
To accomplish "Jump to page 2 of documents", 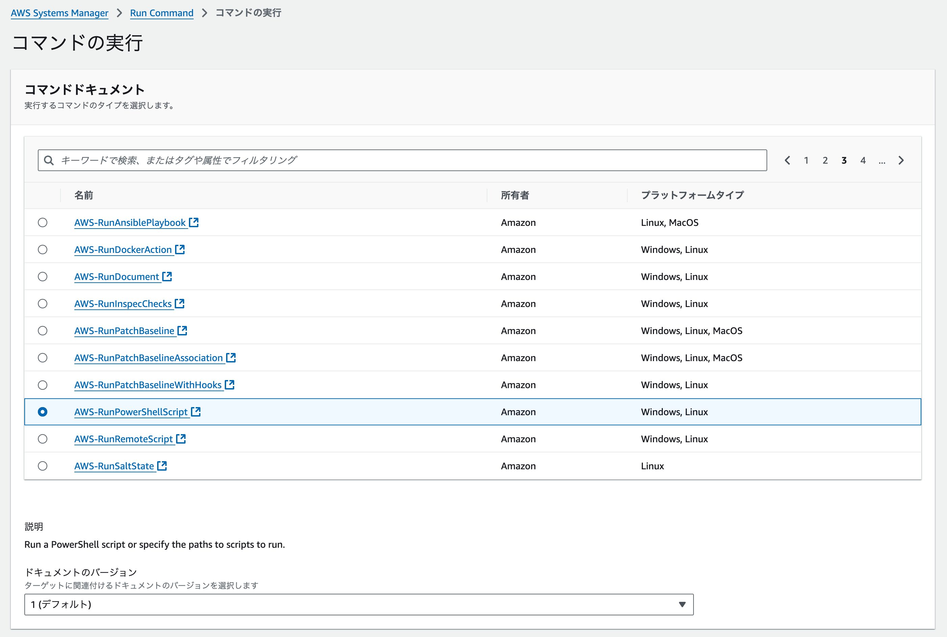I will click(825, 161).
